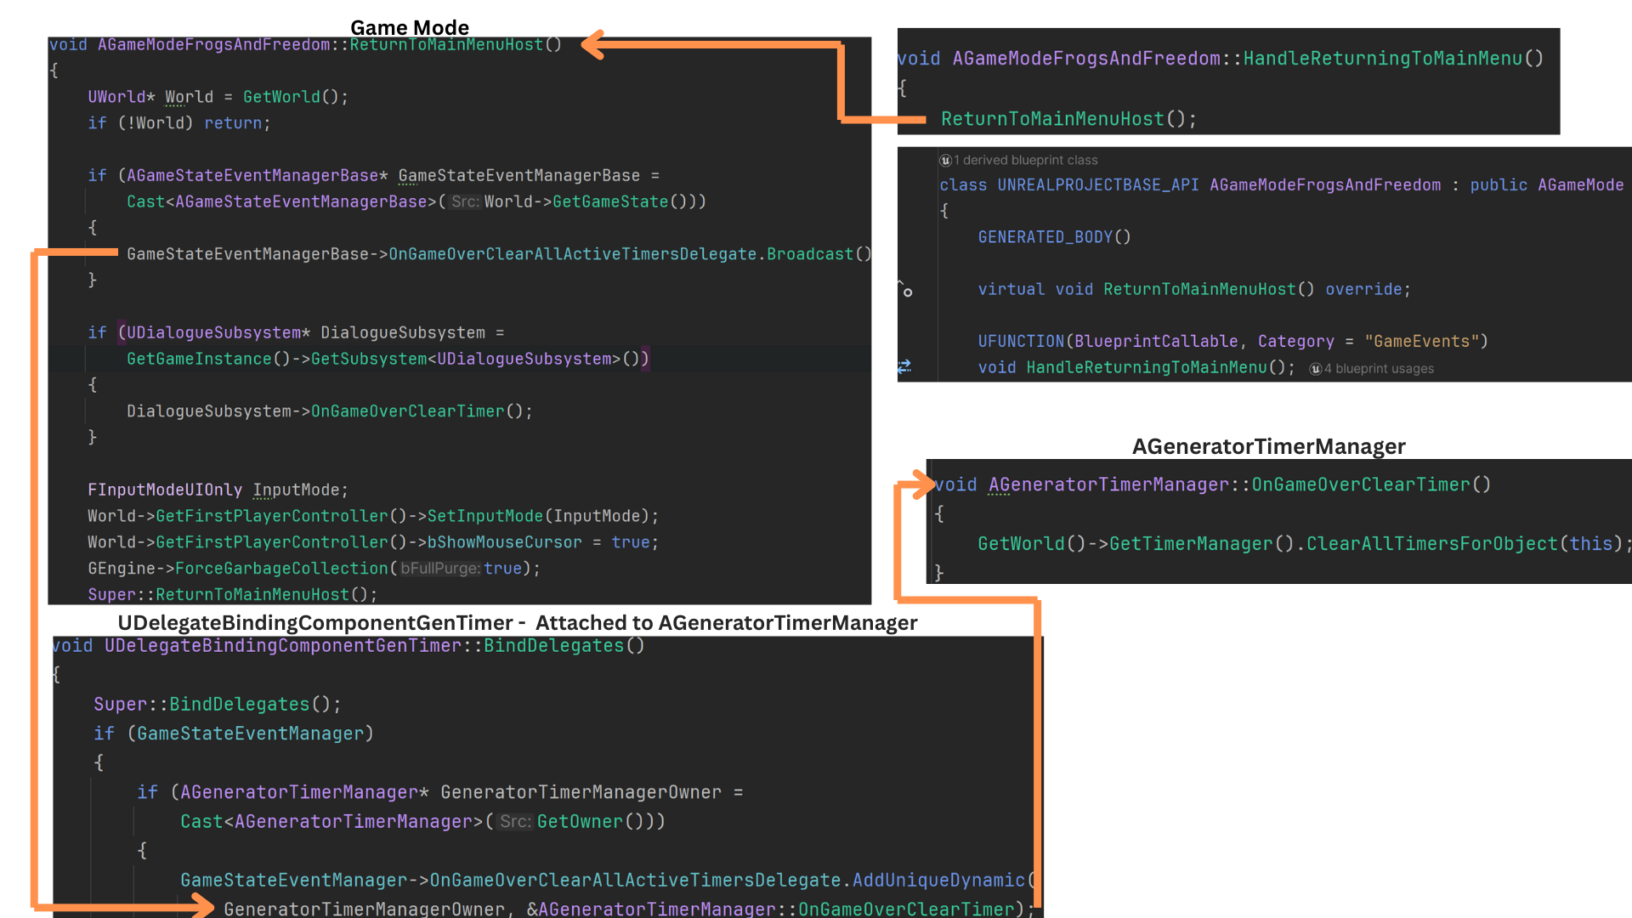This screenshot has height=918, width=1632.
Task: Open the '4 blueprint usages' code lens
Action: pyautogui.click(x=1379, y=369)
